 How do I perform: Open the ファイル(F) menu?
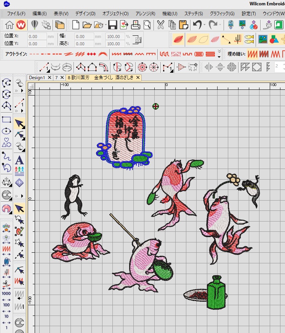coord(16,14)
